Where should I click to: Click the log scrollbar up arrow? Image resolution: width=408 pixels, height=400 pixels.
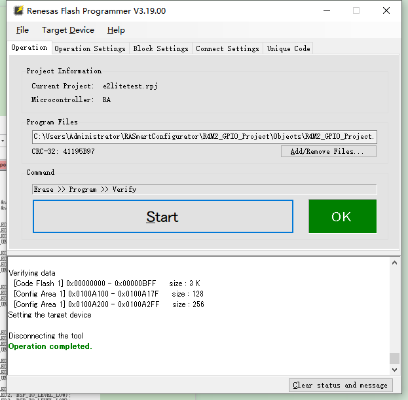point(394,263)
